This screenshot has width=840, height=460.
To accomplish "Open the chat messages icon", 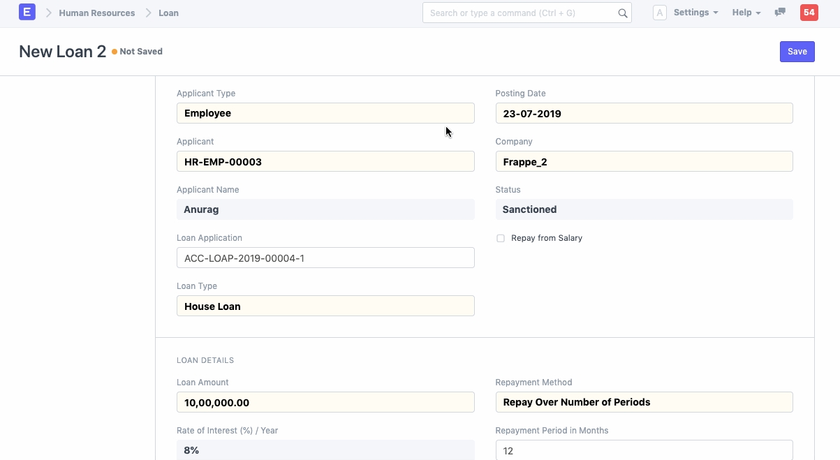I will tap(780, 13).
